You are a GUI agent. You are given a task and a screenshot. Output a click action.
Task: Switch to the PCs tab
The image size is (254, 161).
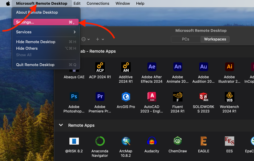(x=186, y=39)
